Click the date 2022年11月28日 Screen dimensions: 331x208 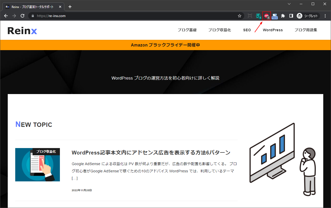coord(82,190)
